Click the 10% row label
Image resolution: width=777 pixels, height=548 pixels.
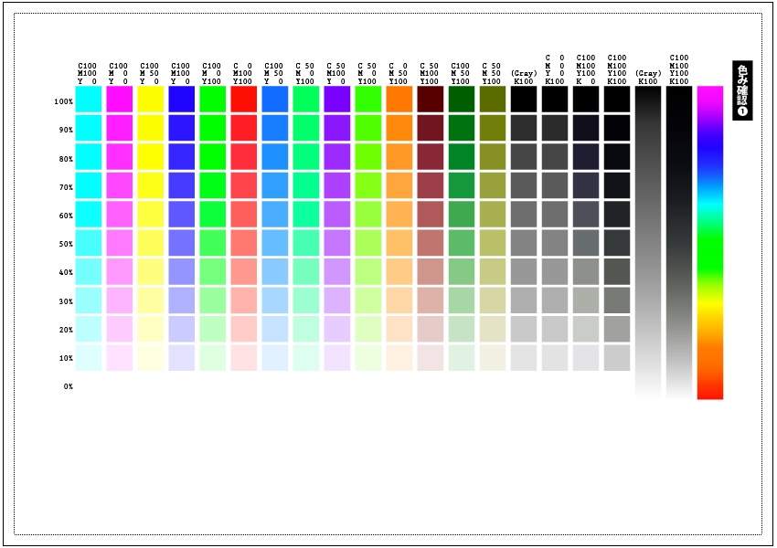pyautogui.click(x=66, y=358)
